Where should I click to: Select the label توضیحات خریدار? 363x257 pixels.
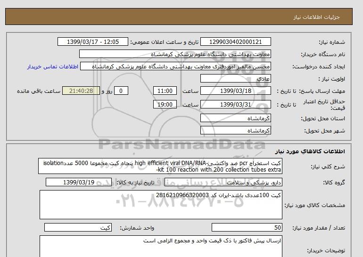point(326,250)
